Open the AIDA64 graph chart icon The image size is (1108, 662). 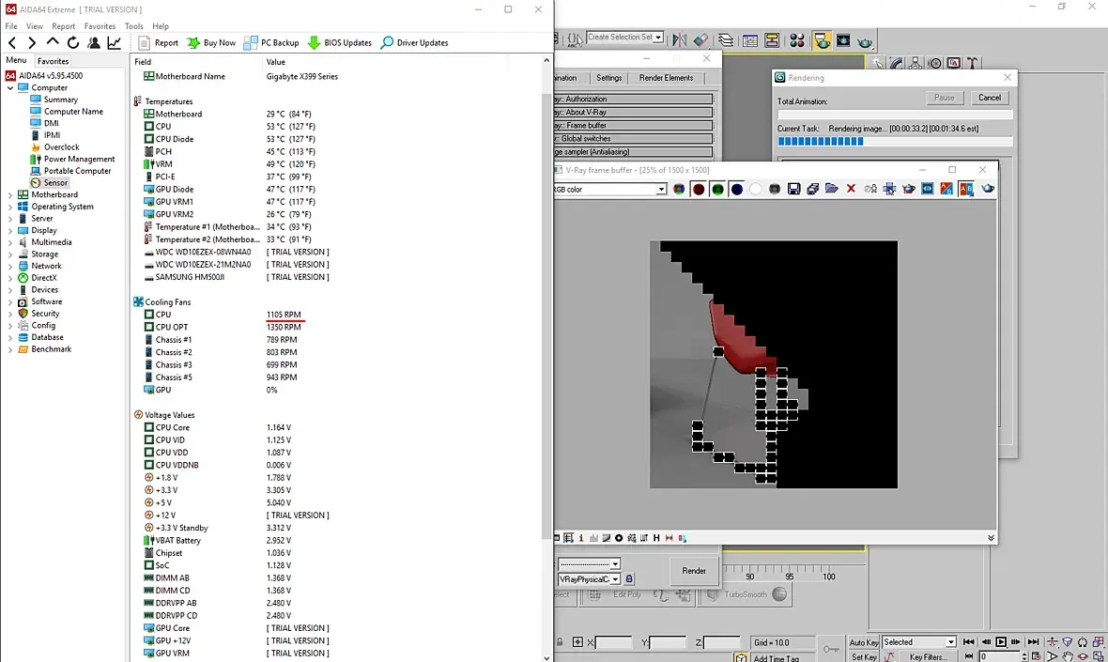click(x=114, y=43)
